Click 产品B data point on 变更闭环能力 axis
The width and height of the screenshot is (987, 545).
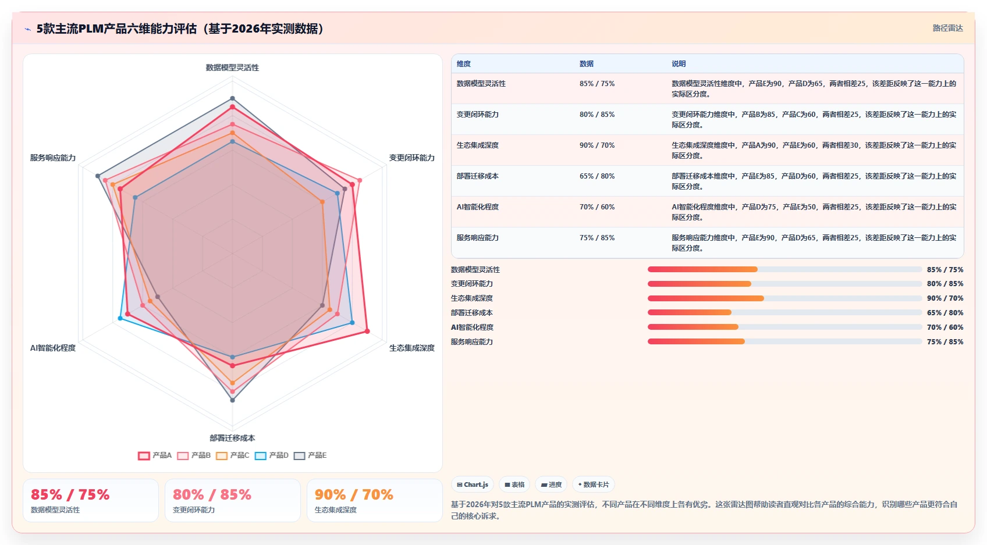[x=360, y=180]
